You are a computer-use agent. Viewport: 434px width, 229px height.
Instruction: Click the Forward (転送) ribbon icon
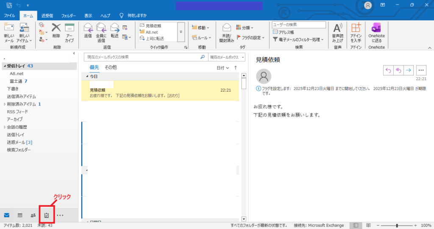pyautogui.click(x=114, y=29)
